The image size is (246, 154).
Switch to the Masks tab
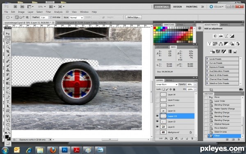(x=224, y=25)
